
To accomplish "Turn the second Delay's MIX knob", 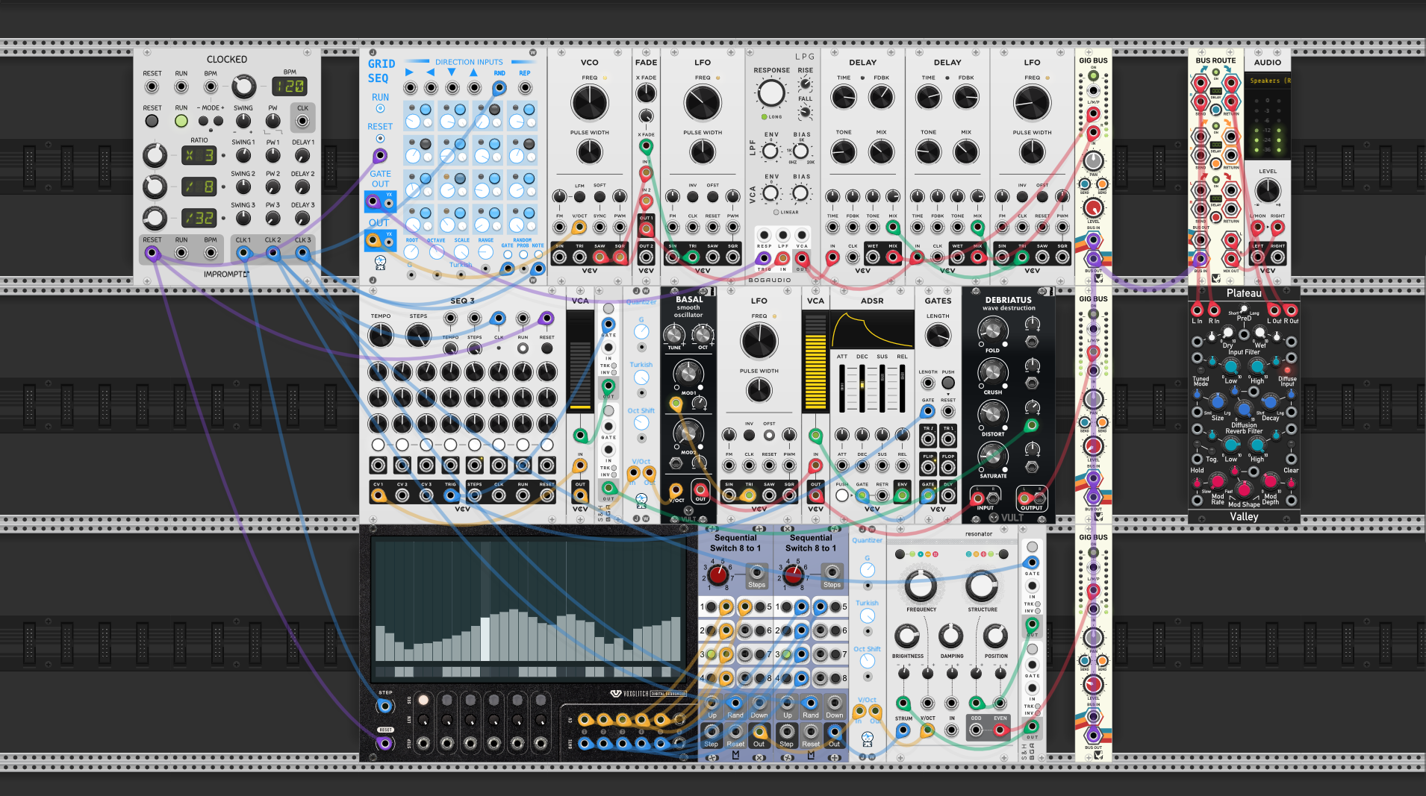I will pyautogui.click(x=966, y=152).
